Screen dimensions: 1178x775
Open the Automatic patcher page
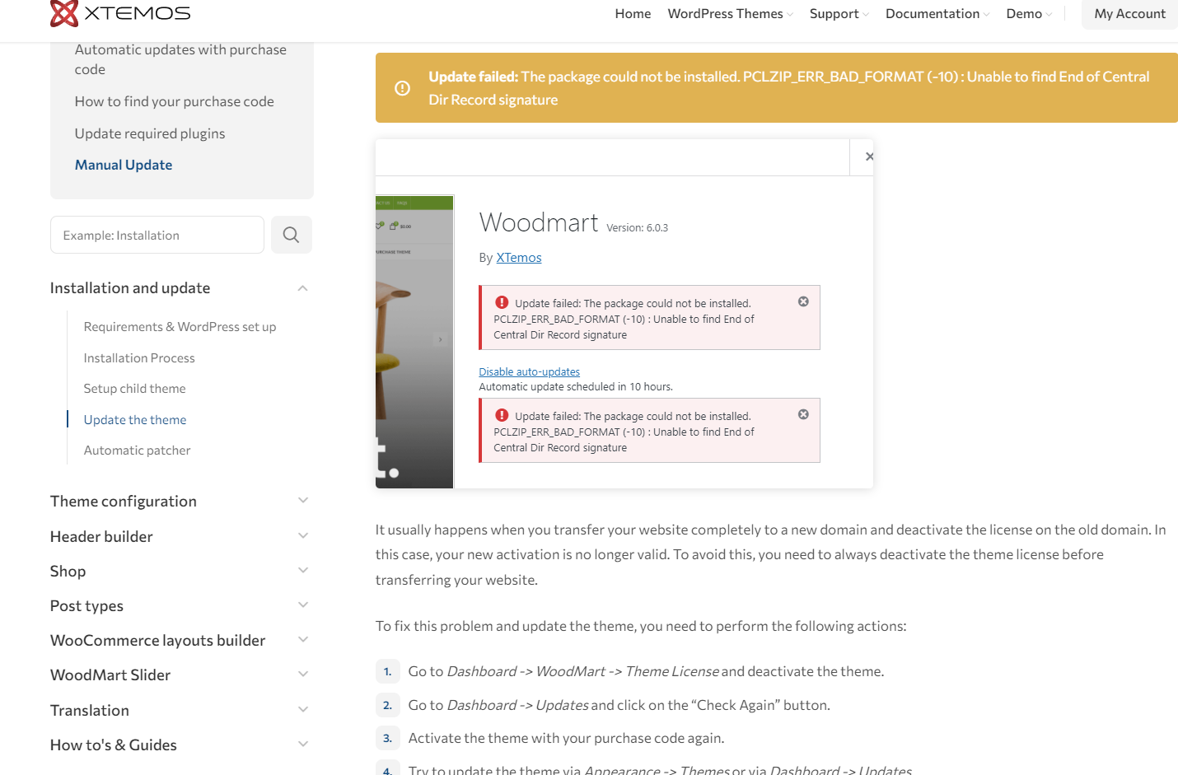(x=137, y=451)
